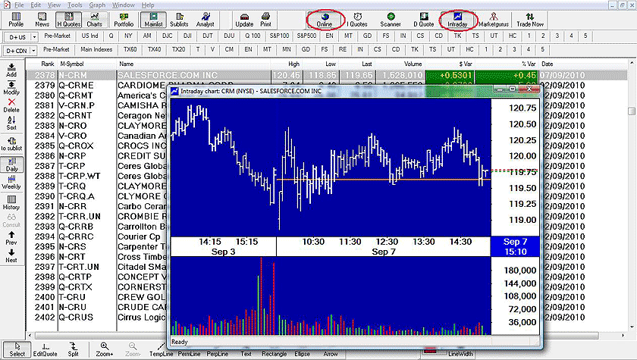Sort by the M-Symbol column header
The width and height of the screenshot is (637, 360).
(87, 64)
